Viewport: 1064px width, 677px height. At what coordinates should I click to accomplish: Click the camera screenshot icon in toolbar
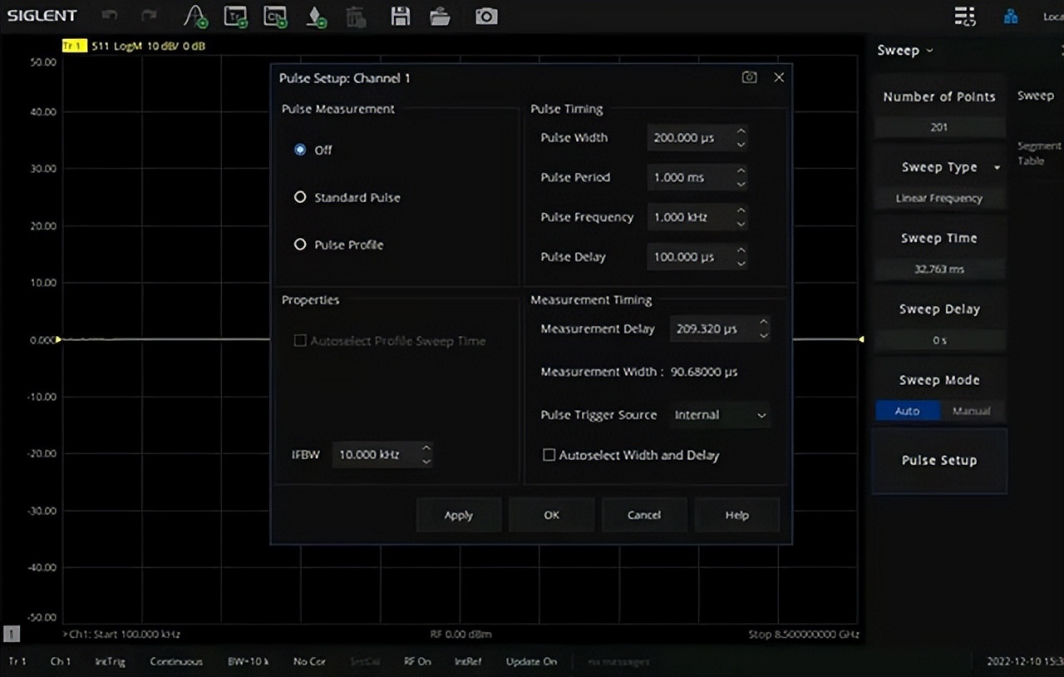(x=486, y=16)
